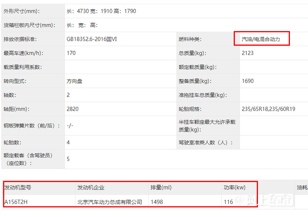This screenshot has height=217, width=308.
Task: Click the 排量(ml) column header
Action: pos(161,187)
